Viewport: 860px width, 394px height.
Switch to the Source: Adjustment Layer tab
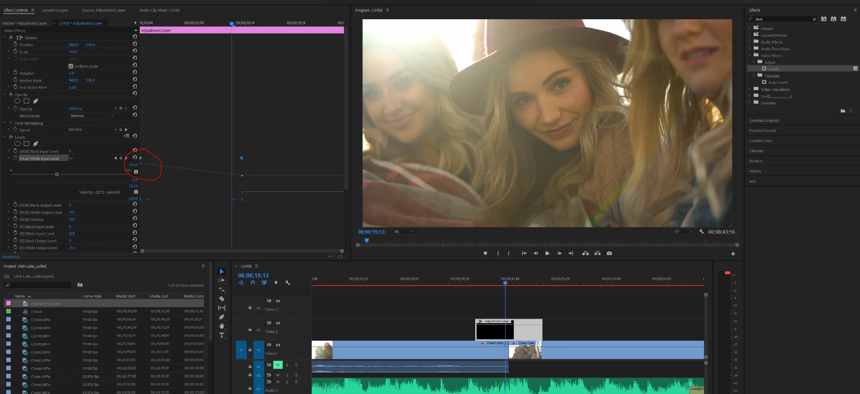click(103, 10)
